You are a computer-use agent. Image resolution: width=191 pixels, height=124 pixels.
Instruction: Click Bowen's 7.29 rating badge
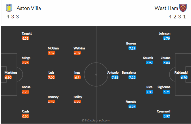click(x=132, y=48)
